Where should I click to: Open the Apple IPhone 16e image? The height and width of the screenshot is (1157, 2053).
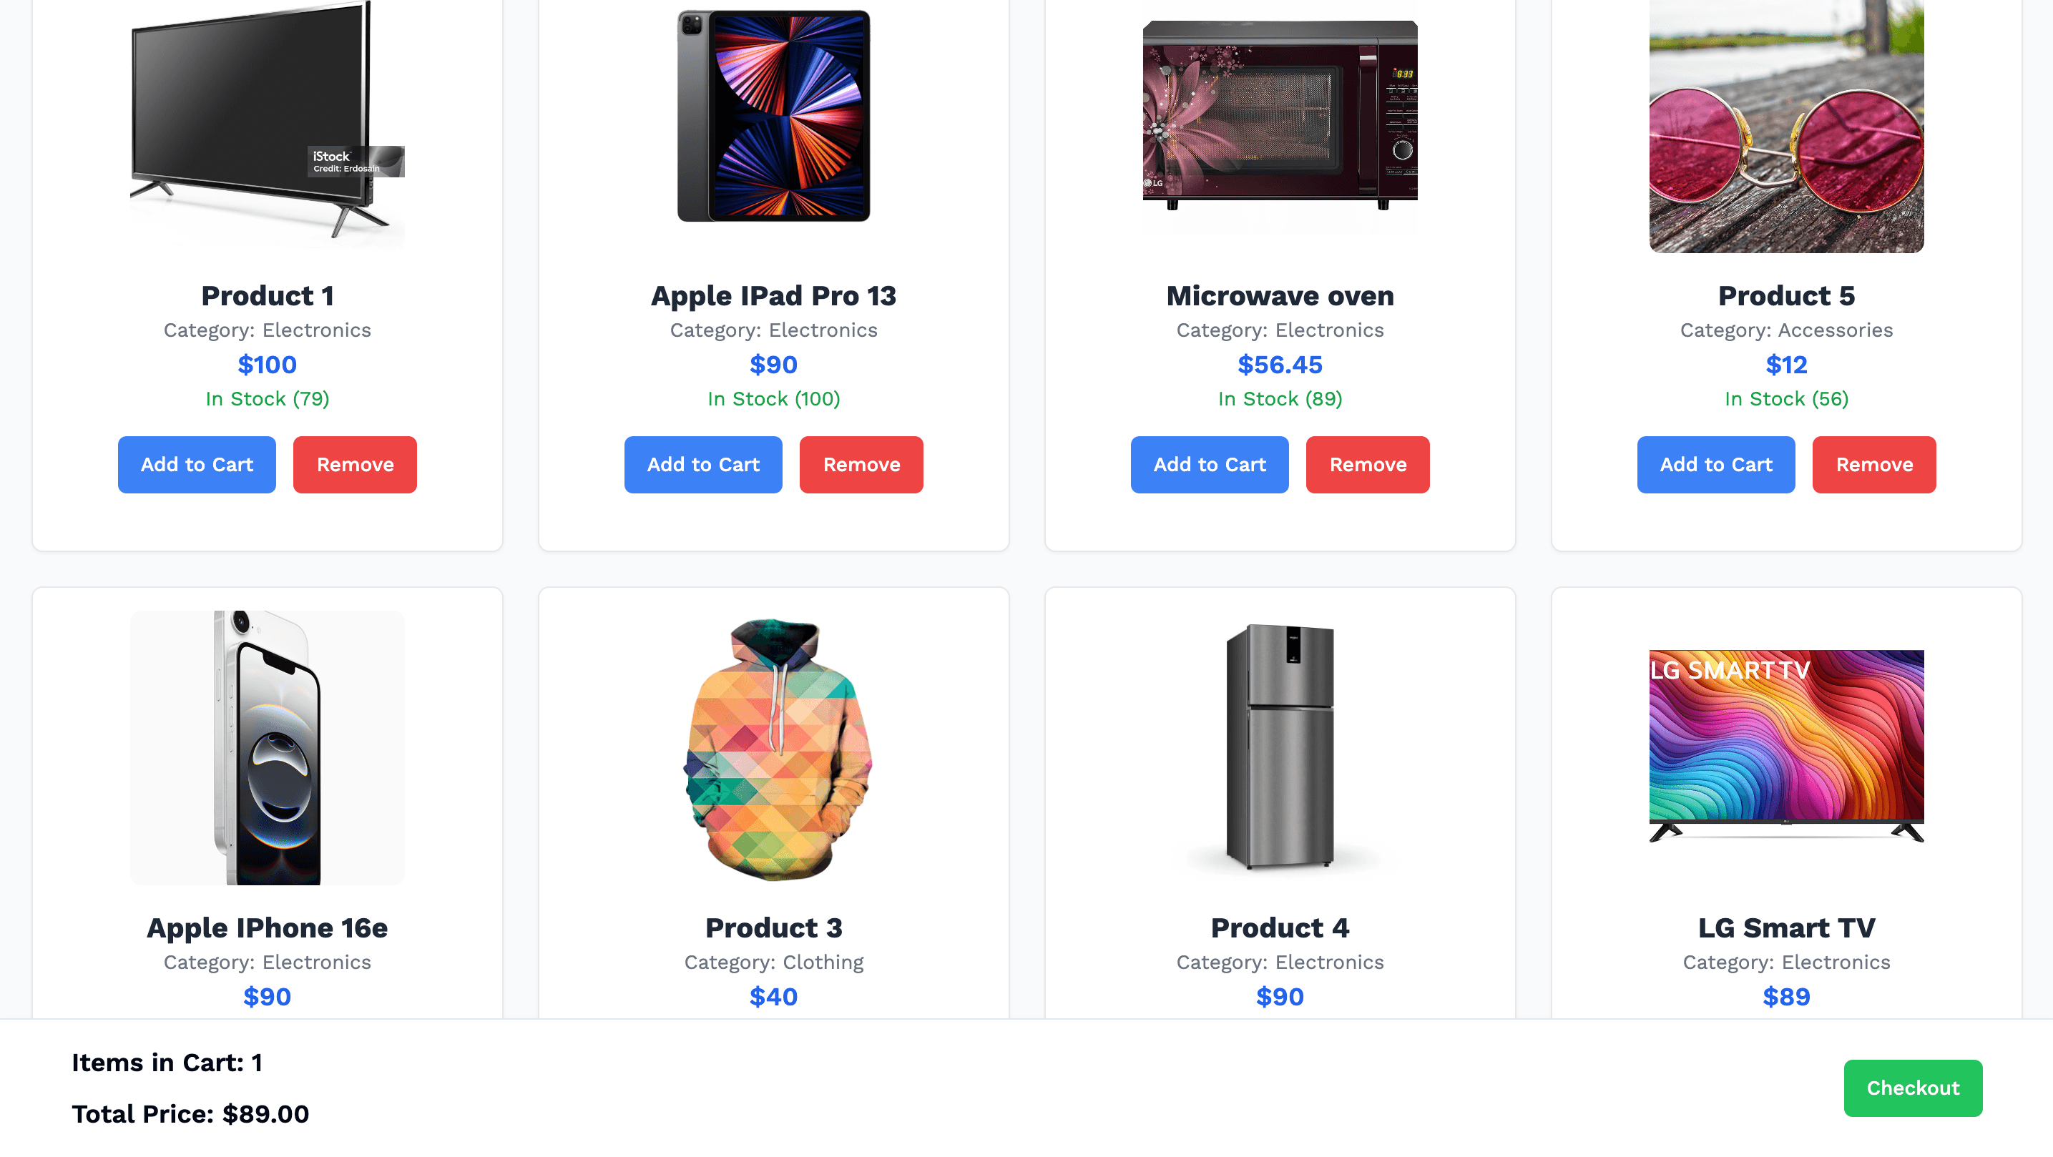[267, 747]
